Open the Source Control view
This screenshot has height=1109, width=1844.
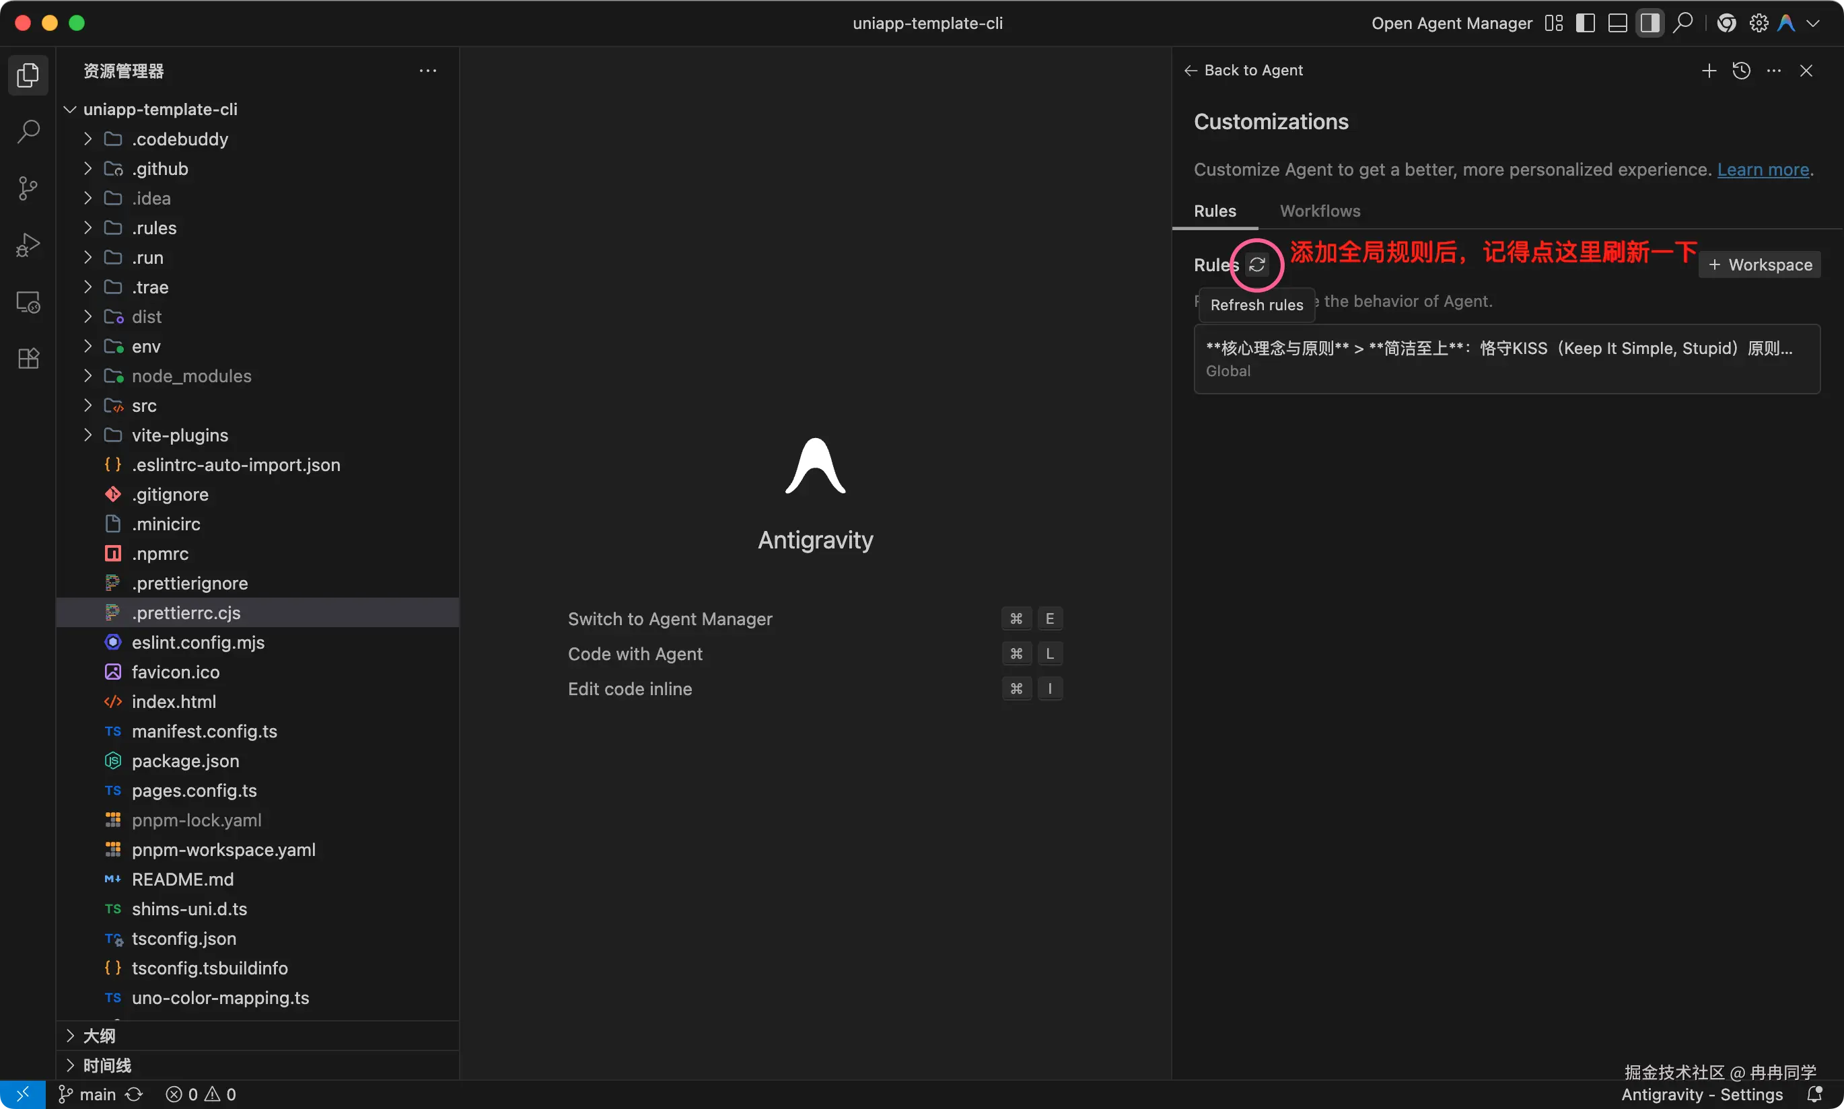(28, 188)
